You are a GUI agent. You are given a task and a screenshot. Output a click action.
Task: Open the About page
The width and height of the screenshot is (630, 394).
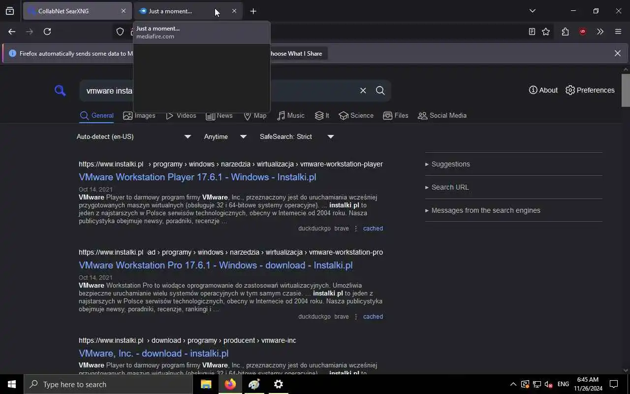(543, 90)
